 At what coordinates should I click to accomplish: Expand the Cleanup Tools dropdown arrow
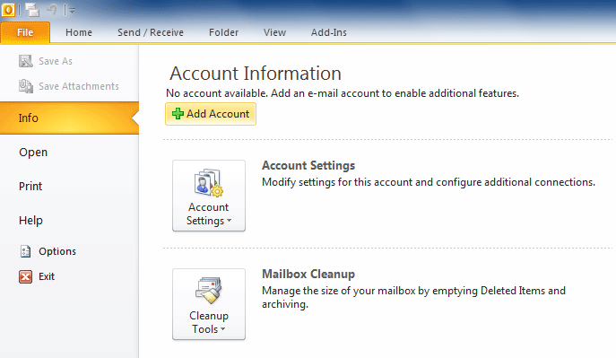(x=222, y=329)
